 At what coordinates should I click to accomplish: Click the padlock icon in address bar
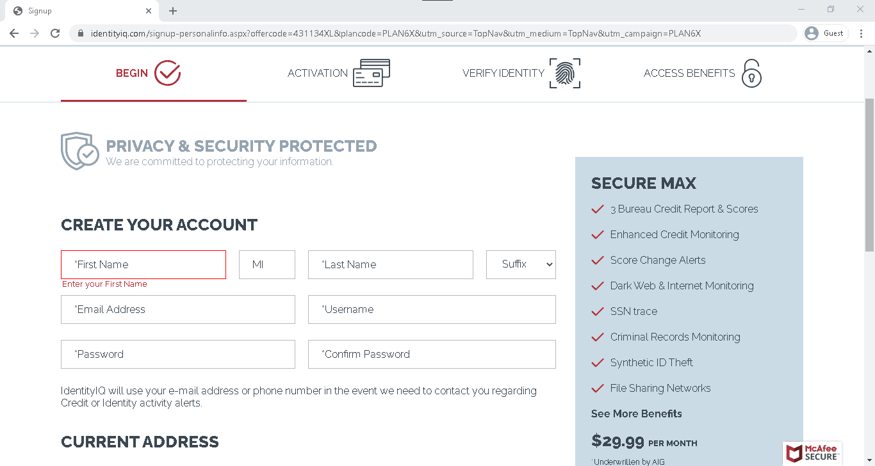click(x=79, y=33)
